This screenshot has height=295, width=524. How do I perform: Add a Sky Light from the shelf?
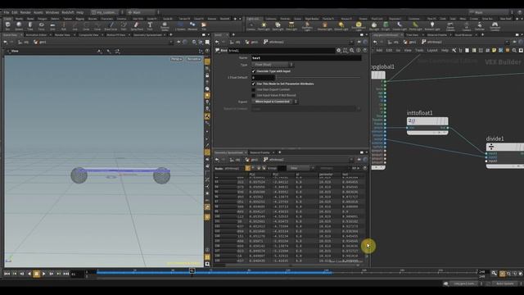coord(374,26)
